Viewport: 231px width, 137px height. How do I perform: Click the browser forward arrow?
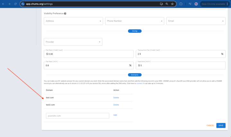(9, 4)
